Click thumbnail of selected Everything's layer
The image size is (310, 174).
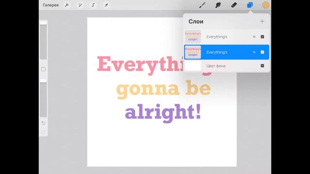click(x=193, y=52)
